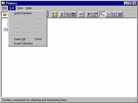Switch to Large Icons view

[103, 14]
